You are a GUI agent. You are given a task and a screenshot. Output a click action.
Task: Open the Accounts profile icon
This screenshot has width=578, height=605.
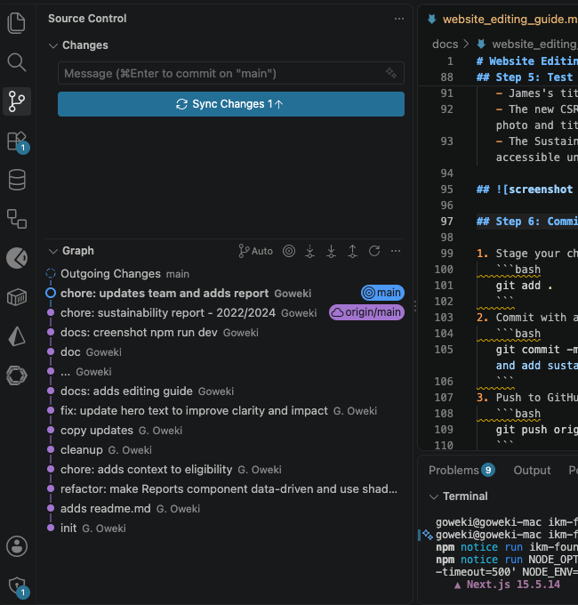(17, 546)
